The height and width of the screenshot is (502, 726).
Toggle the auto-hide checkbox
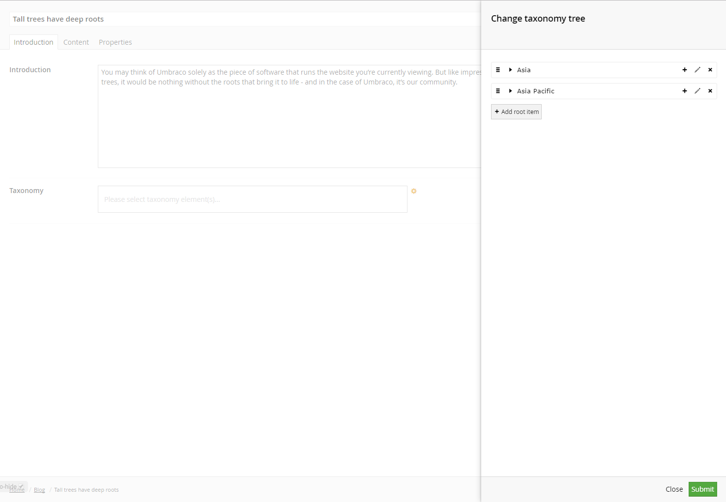(21, 486)
